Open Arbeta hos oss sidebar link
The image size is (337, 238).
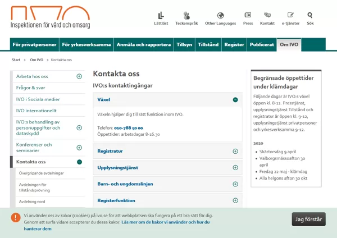coord(32,76)
